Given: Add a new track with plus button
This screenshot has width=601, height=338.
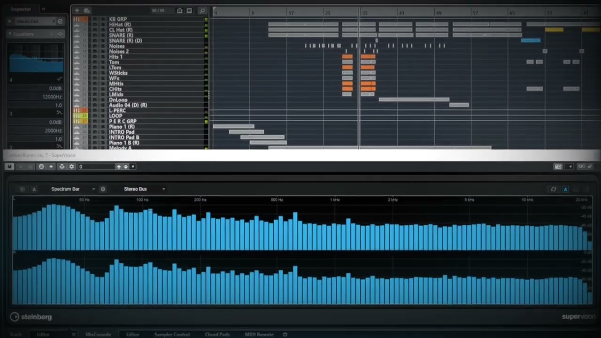Looking at the screenshot, I should [77, 10].
